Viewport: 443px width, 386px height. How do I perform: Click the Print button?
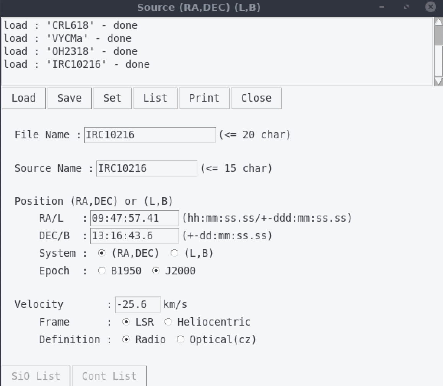tap(204, 98)
